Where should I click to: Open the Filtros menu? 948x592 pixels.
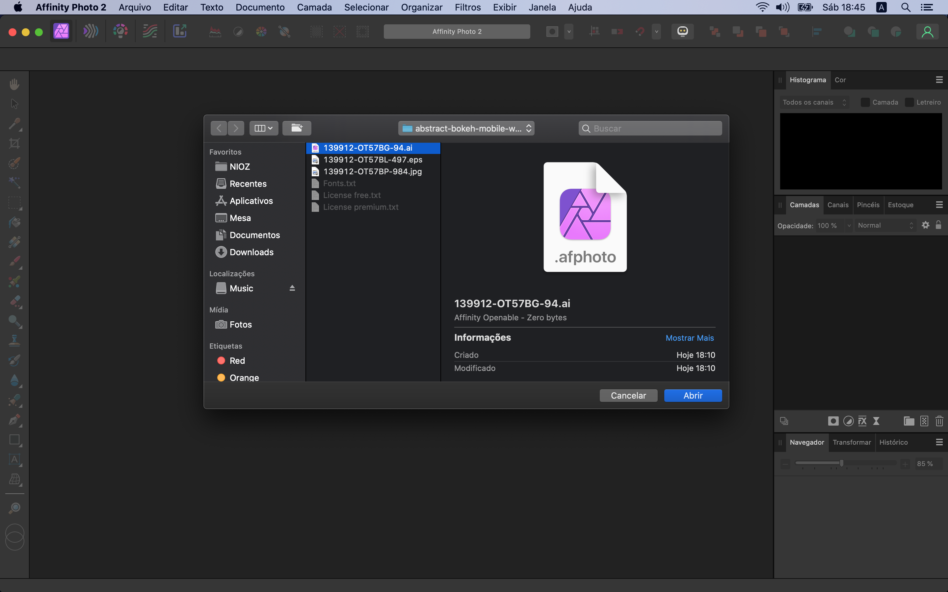pos(468,7)
